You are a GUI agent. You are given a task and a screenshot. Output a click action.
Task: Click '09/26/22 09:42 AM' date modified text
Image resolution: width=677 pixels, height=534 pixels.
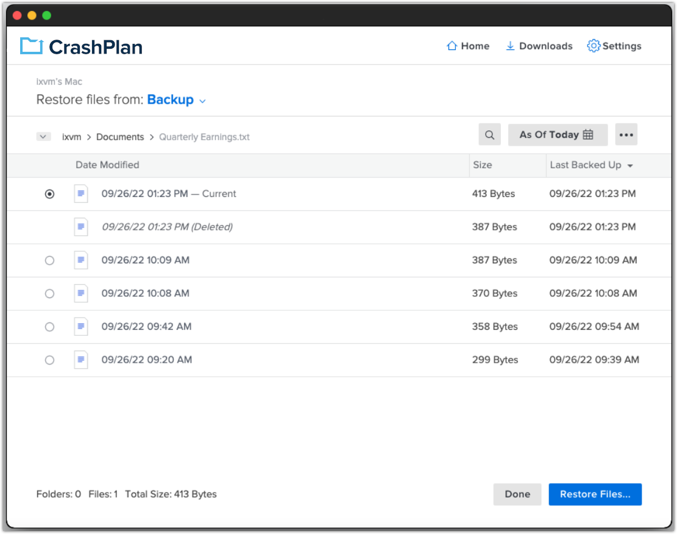pos(146,327)
